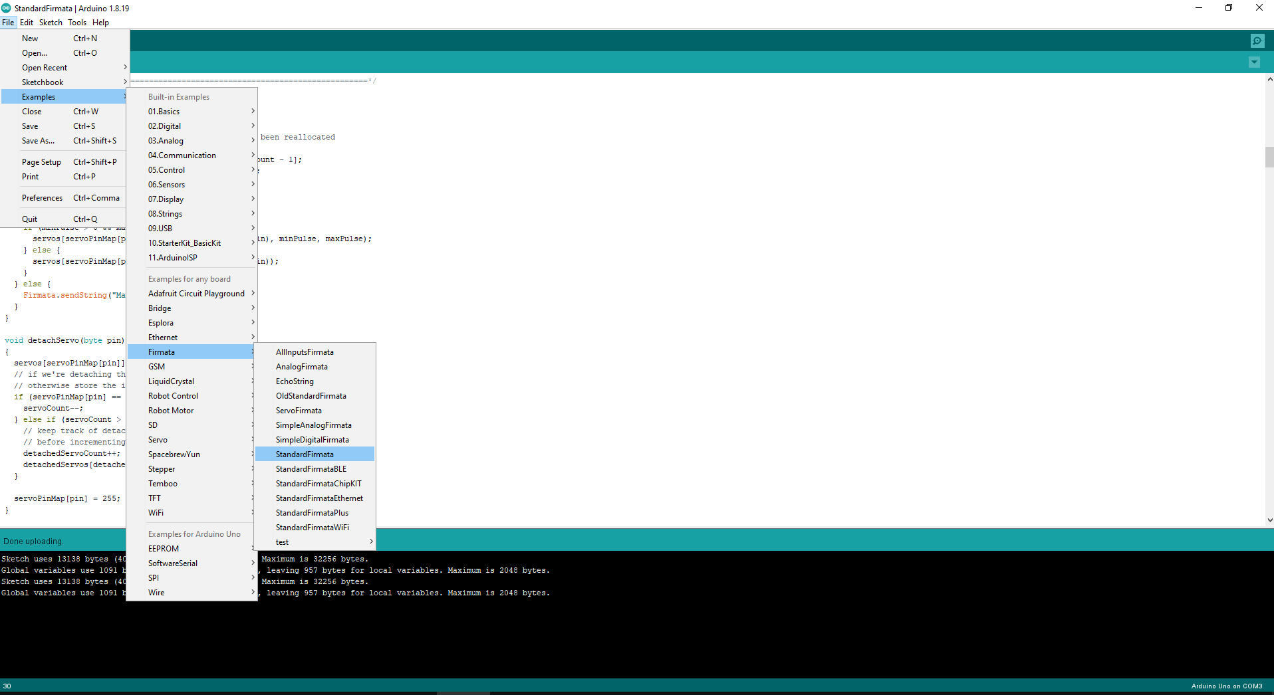
Task: Expand the Sketchbook submenu
Action: (x=64, y=82)
